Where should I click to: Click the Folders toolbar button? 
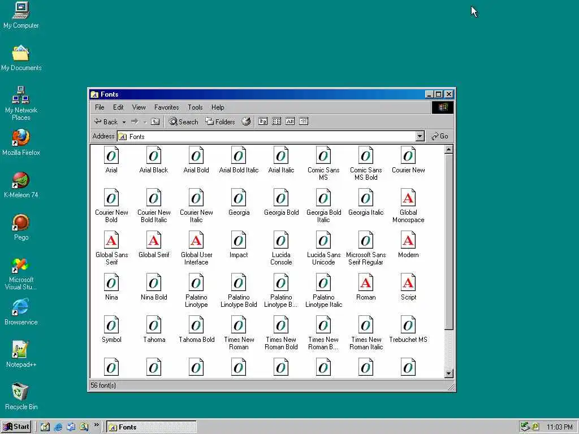[x=220, y=121]
